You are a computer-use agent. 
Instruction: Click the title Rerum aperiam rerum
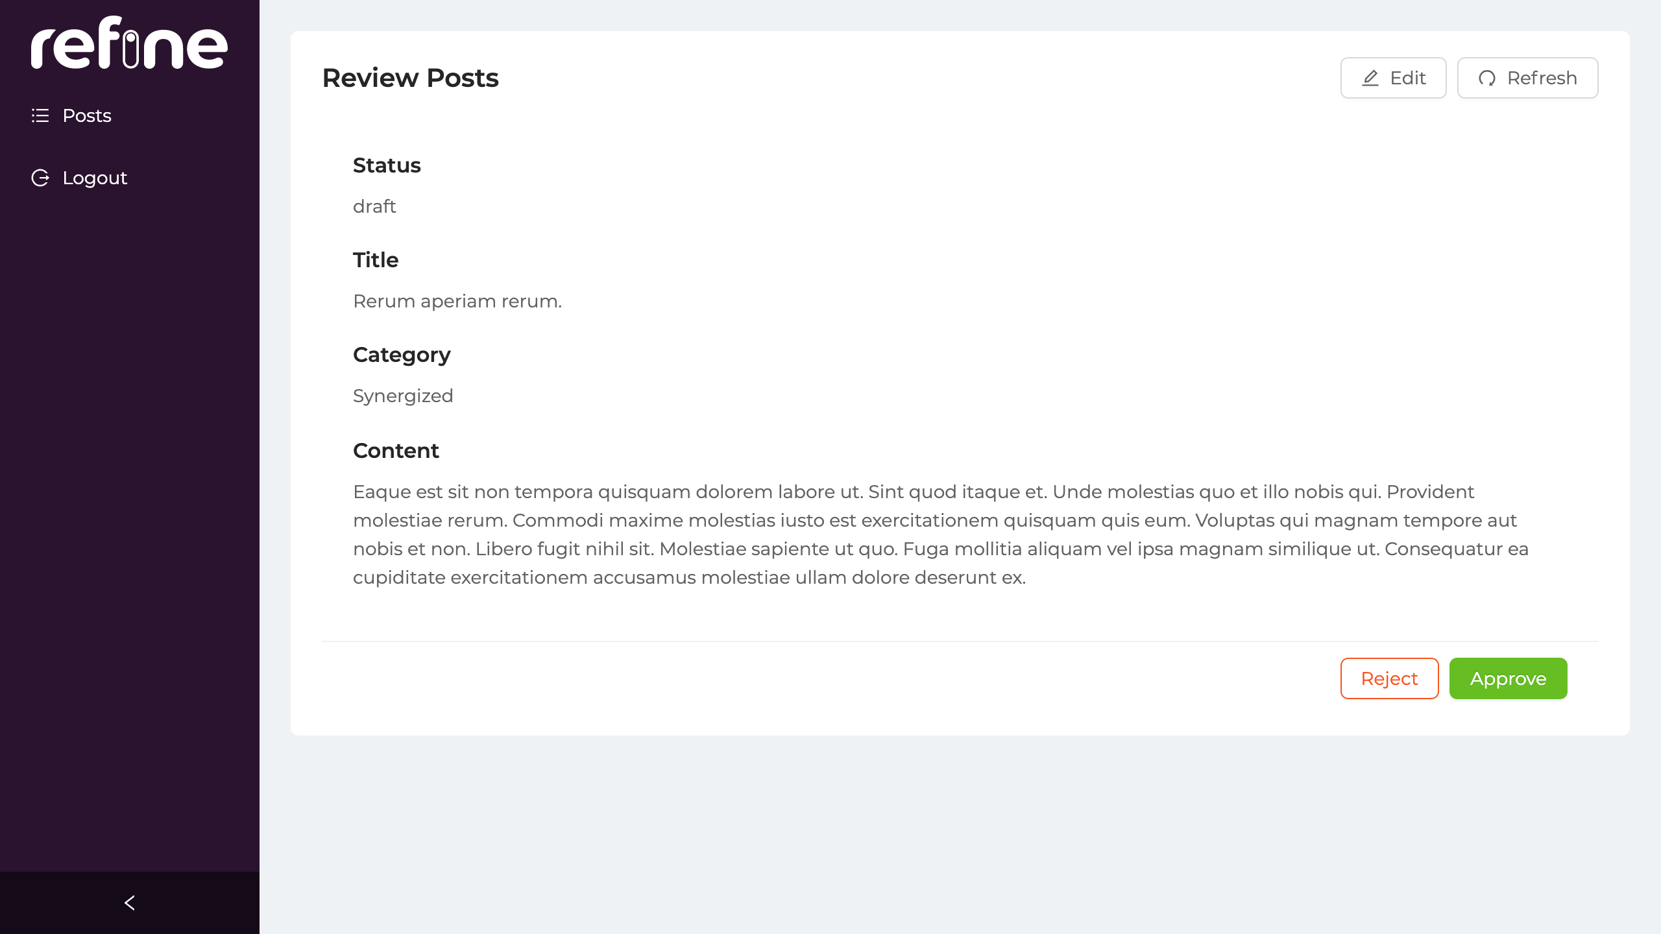[x=457, y=300]
